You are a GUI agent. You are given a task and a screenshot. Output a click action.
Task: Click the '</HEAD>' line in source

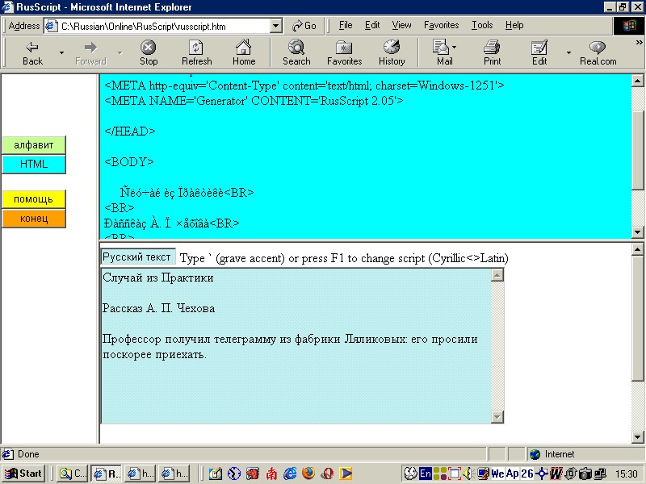130,131
